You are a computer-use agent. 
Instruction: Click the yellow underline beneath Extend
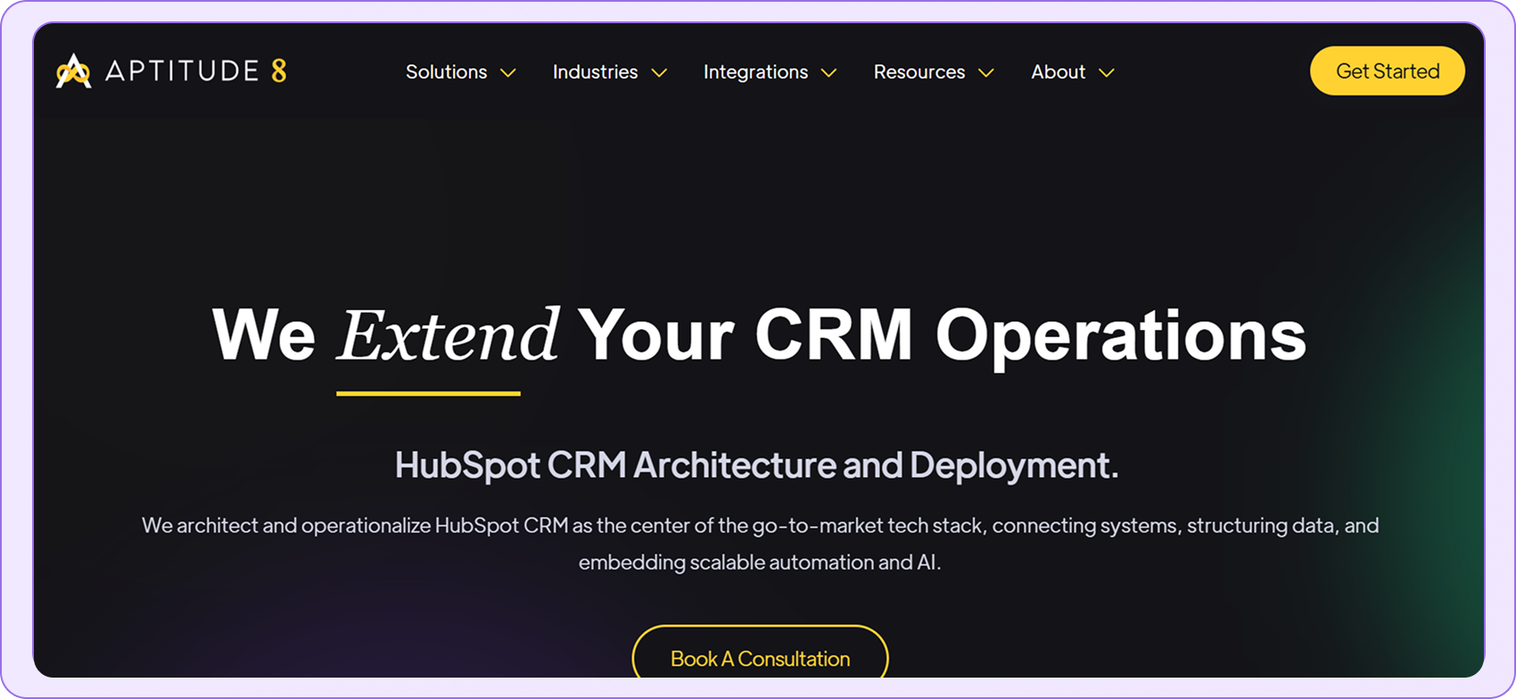pos(428,393)
